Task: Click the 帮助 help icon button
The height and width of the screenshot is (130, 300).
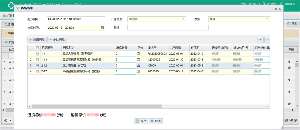Action: point(289,24)
